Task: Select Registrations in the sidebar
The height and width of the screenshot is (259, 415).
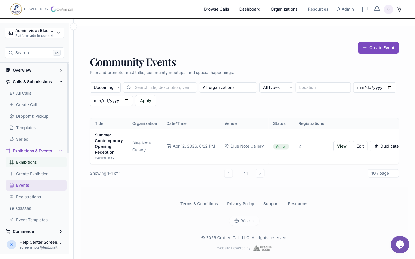Action: coord(28,197)
